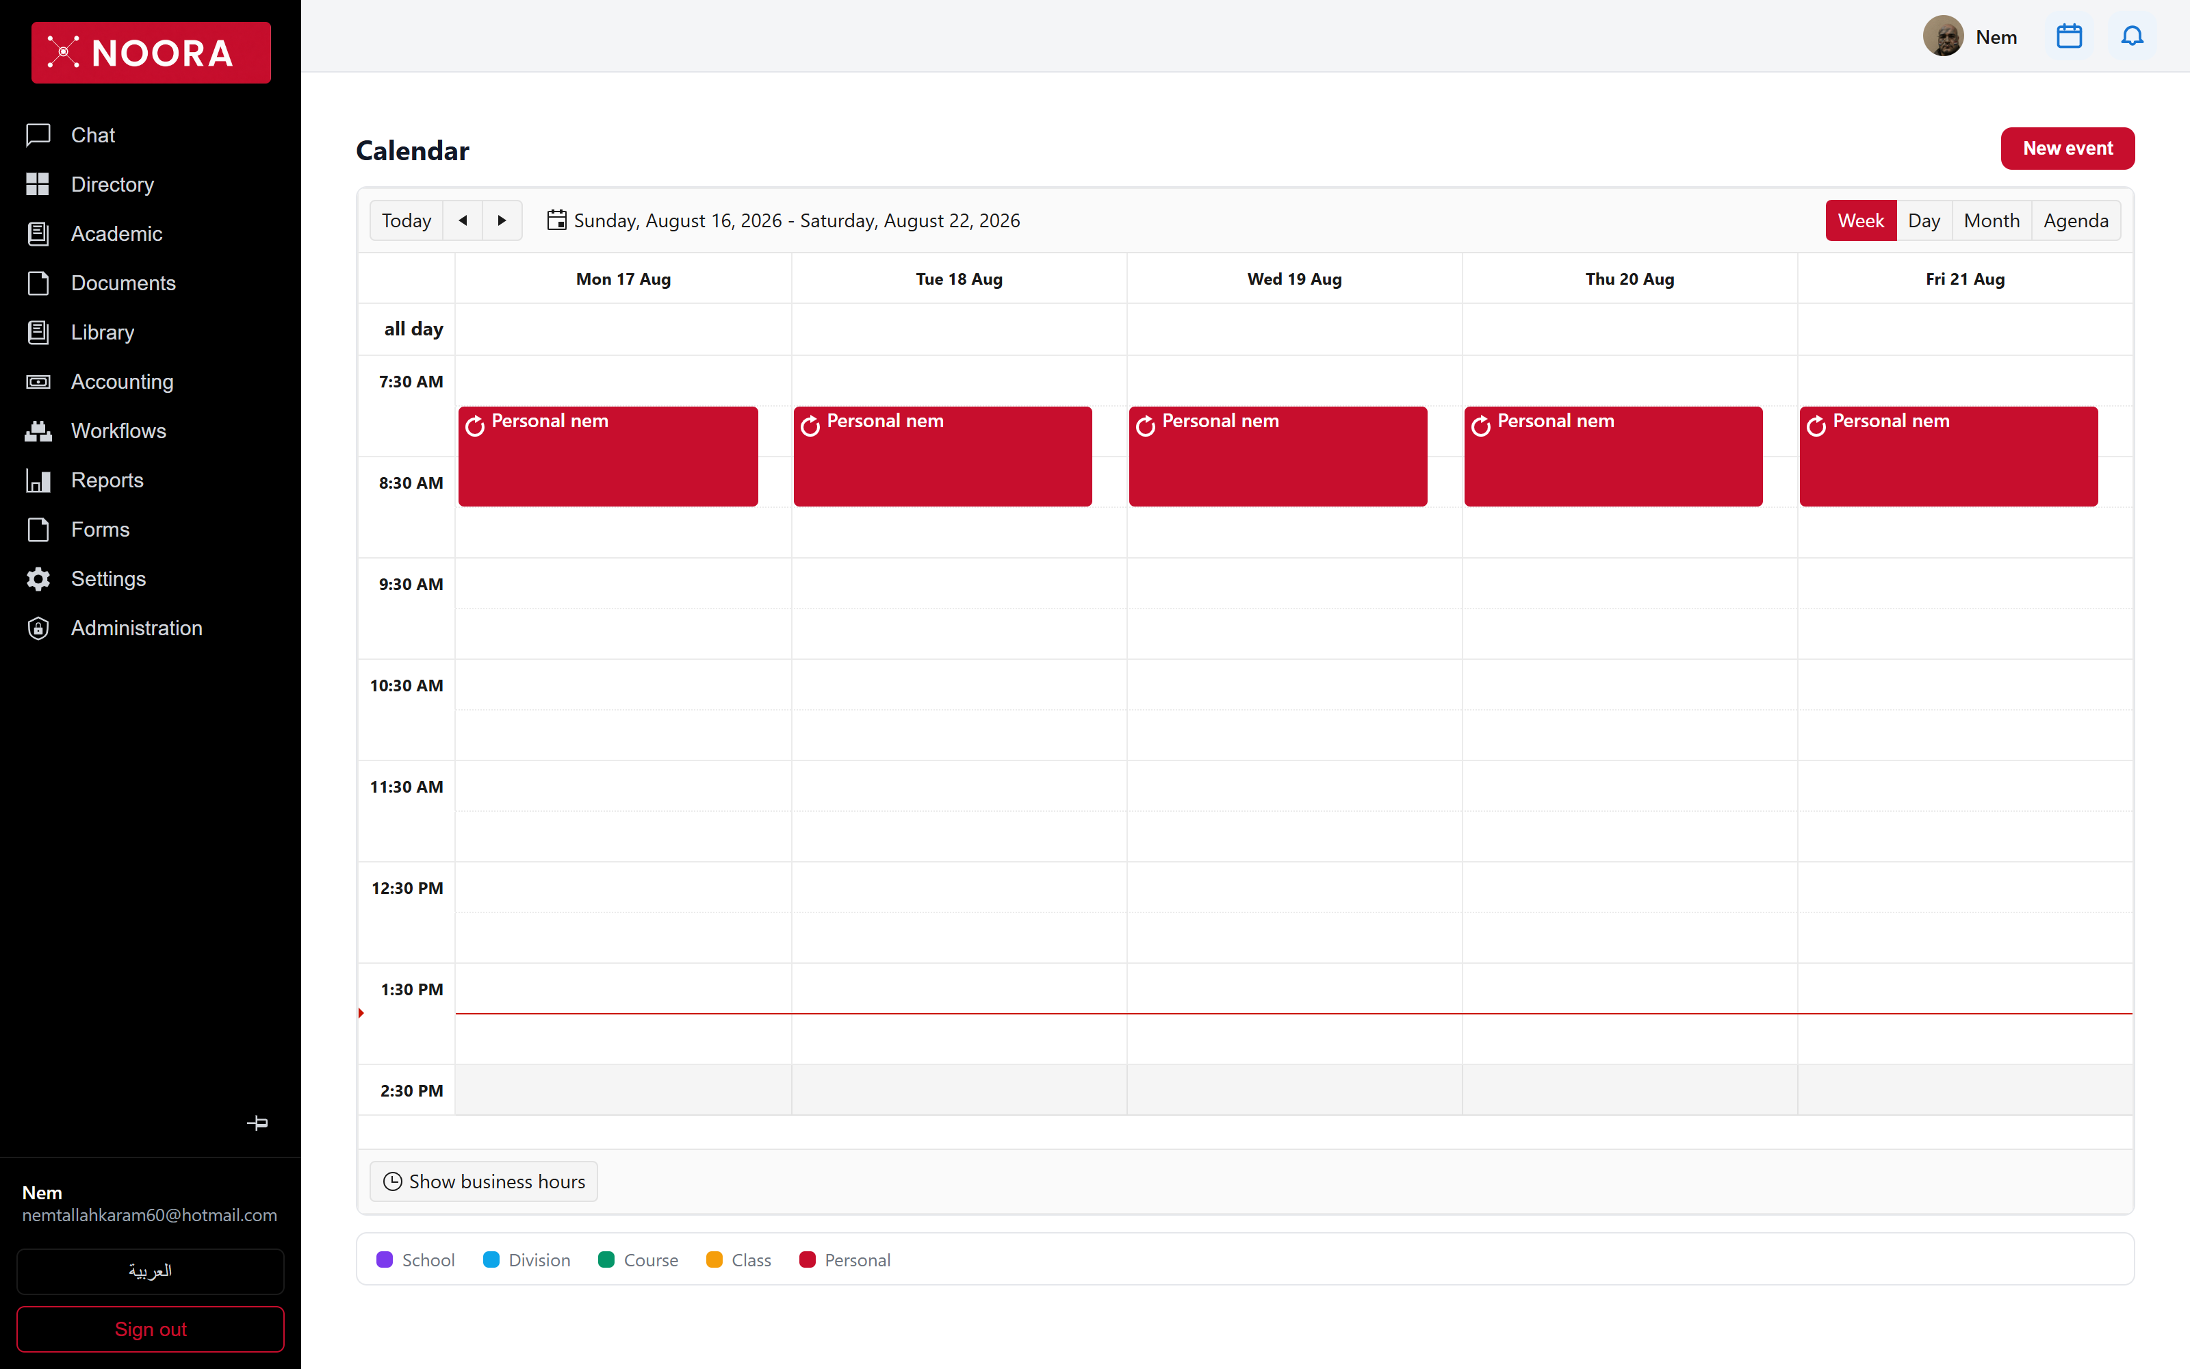Open Workflows from the sidebar
Viewport: 2190px width, 1369px height.
[151, 431]
